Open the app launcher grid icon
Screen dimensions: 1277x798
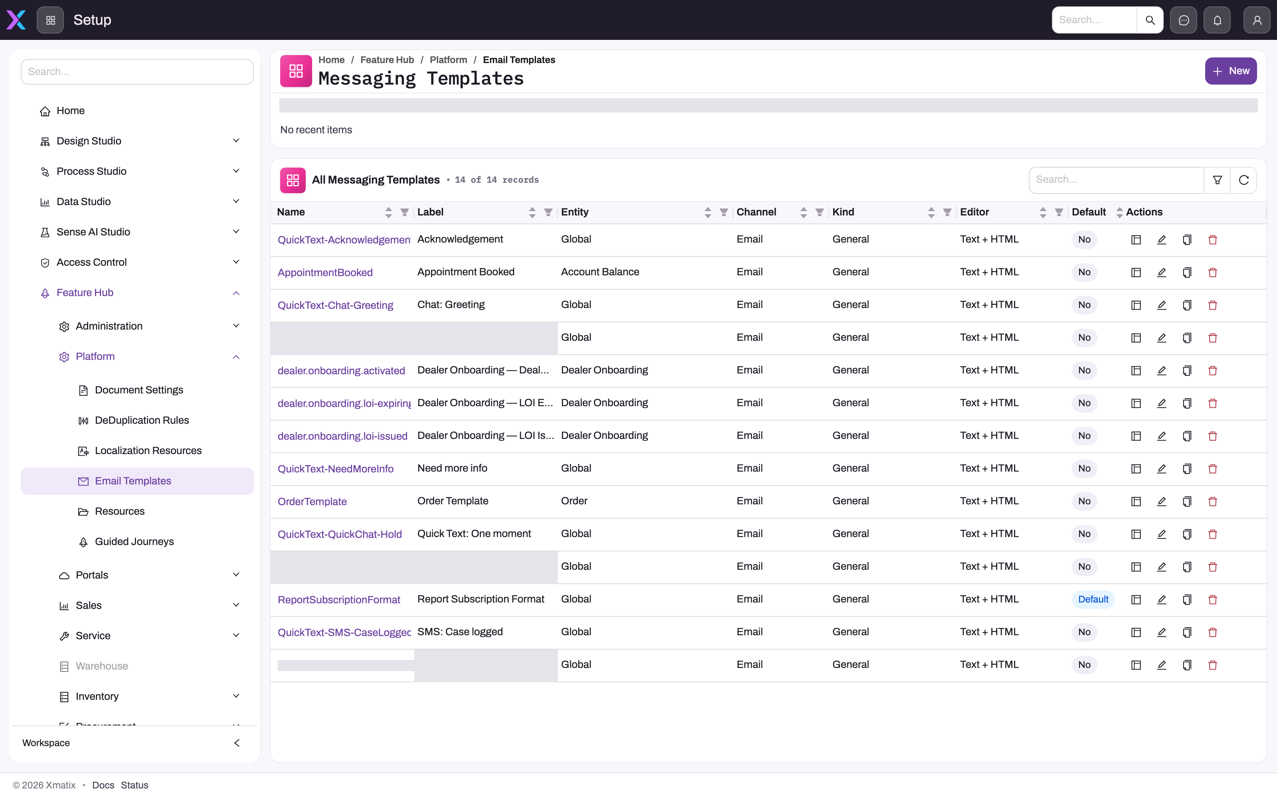50,20
